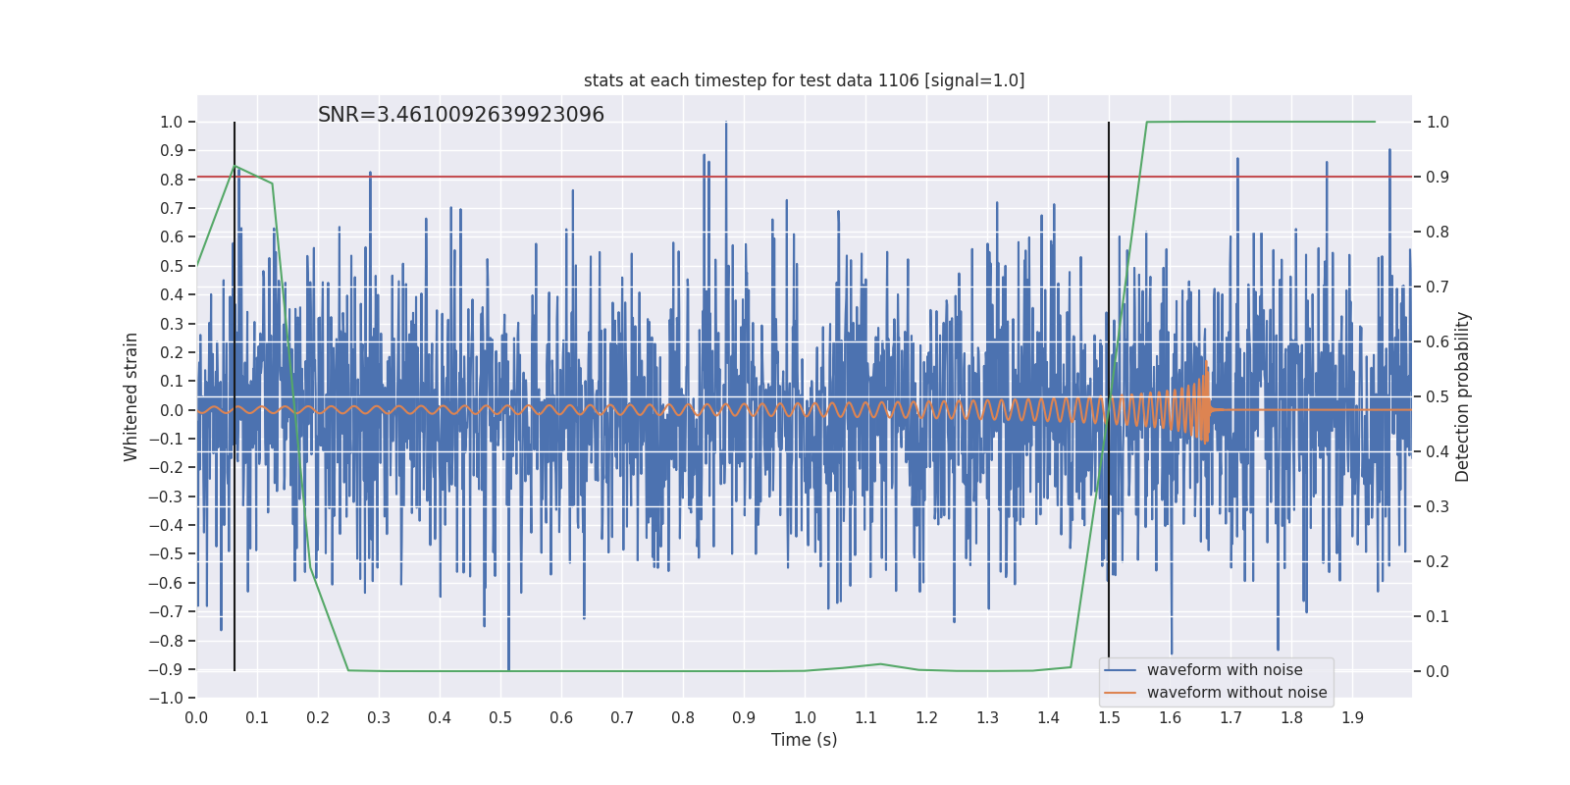Click the 'waveform without noise' legend entry
This screenshot has height=785, width=1570.
tap(1236, 693)
